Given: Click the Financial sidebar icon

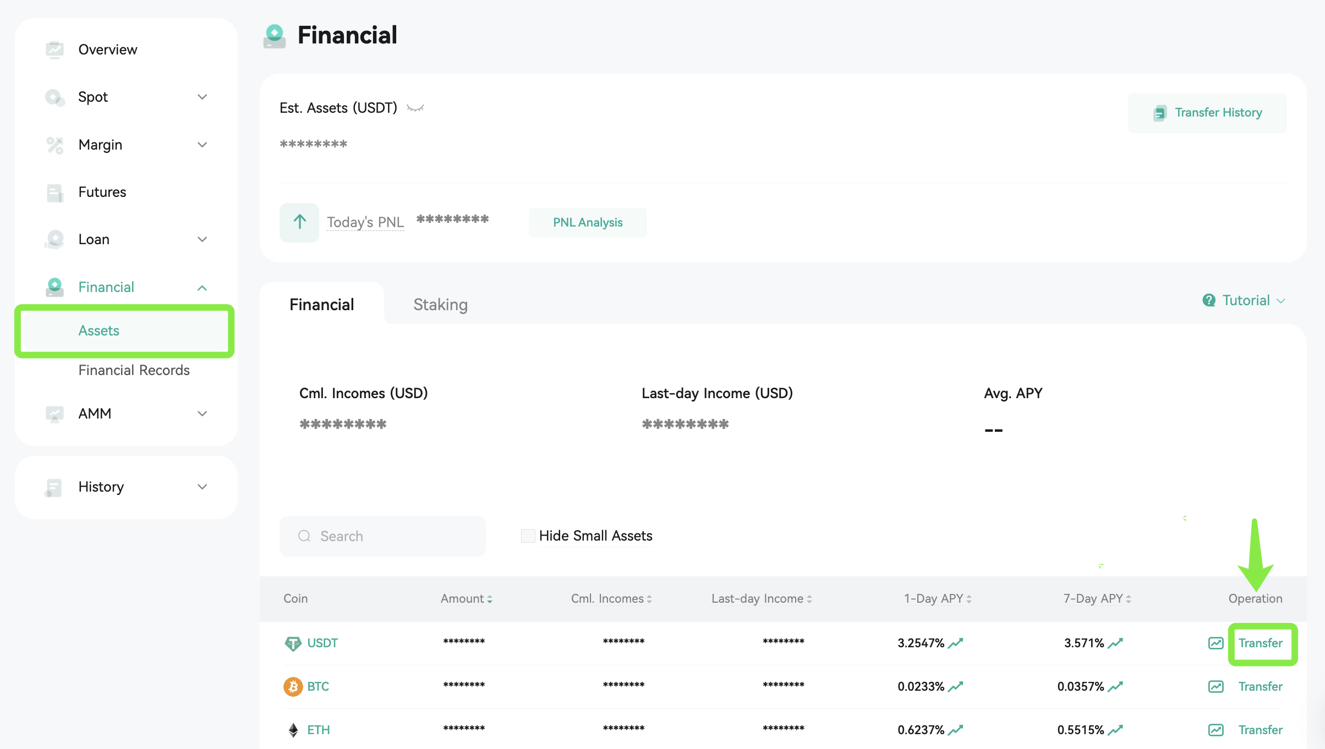Looking at the screenshot, I should point(54,287).
